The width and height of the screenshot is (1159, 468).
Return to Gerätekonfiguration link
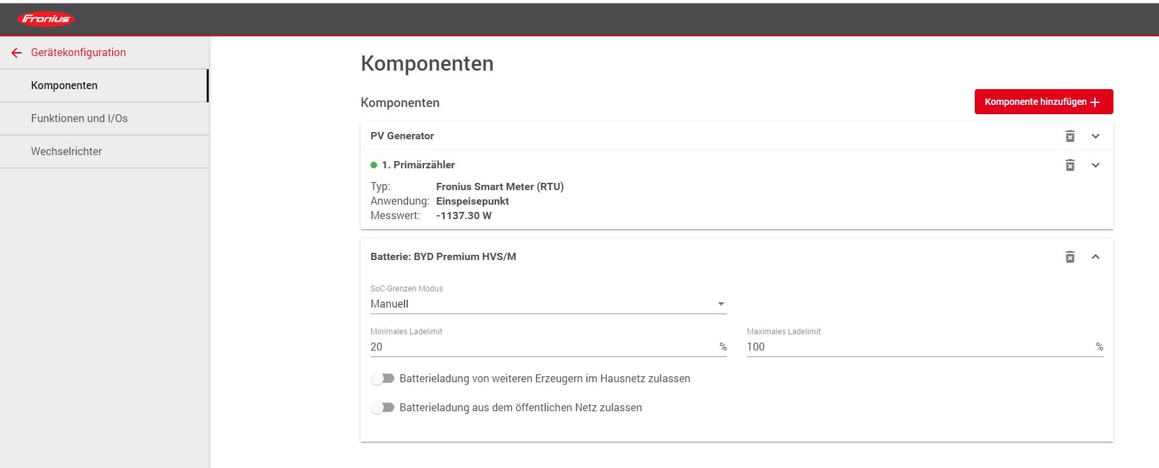coord(78,53)
